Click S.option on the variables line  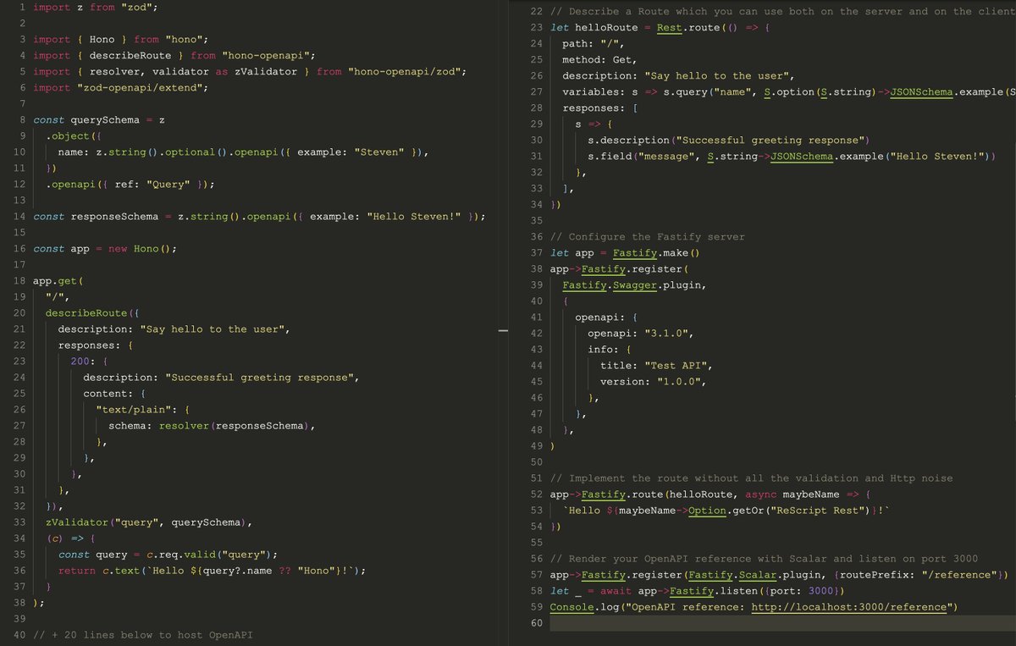pos(787,91)
